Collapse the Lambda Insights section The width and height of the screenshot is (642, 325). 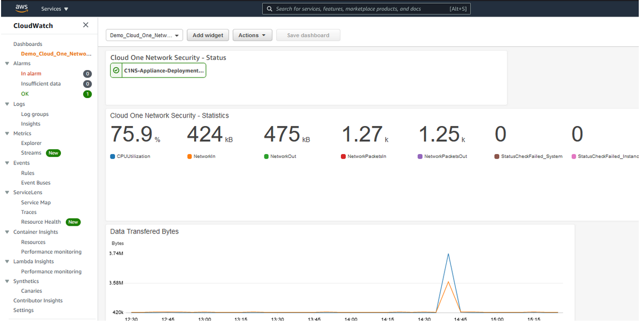pyautogui.click(x=7, y=261)
